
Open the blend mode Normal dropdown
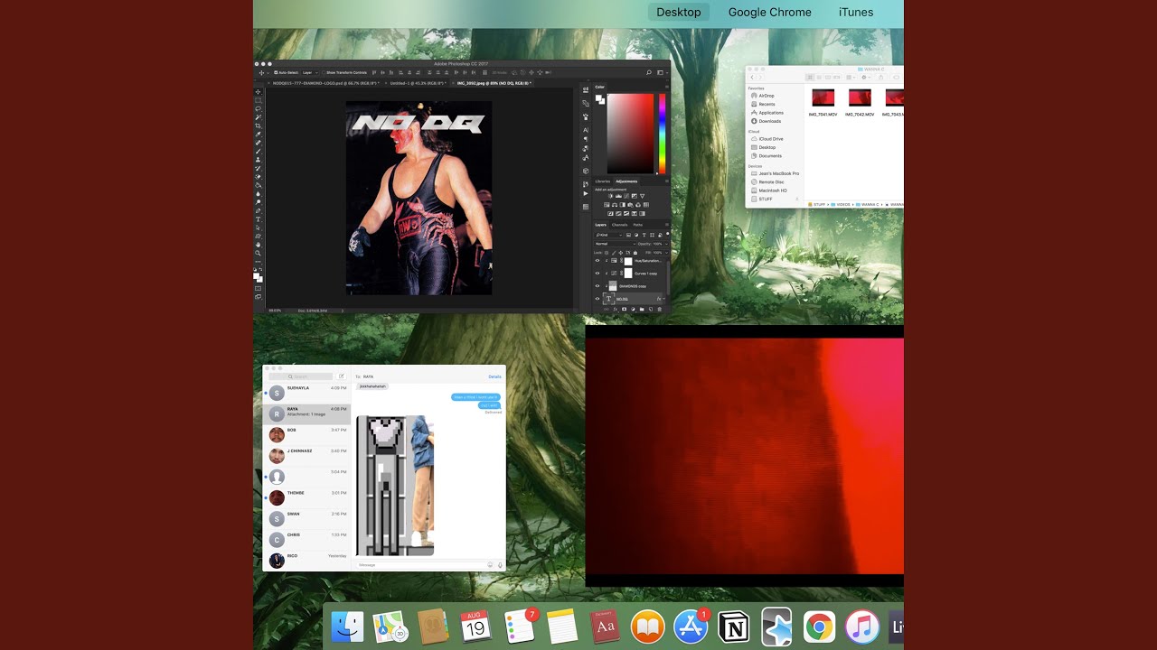pyautogui.click(x=615, y=244)
